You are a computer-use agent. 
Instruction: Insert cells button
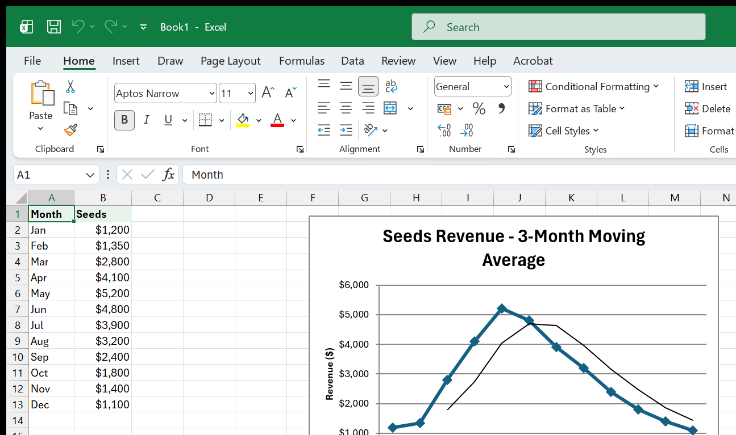[706, 86]
